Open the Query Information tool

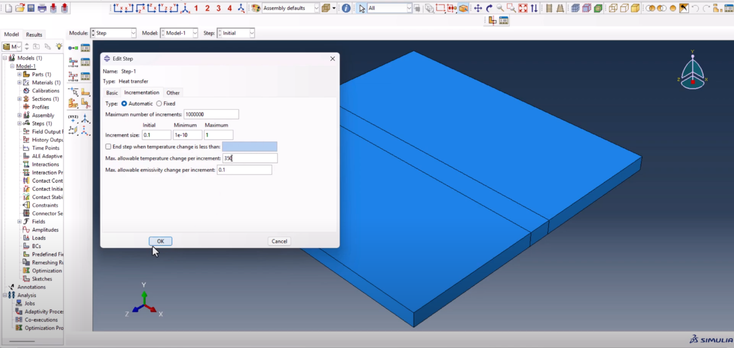tap(345, 8)
